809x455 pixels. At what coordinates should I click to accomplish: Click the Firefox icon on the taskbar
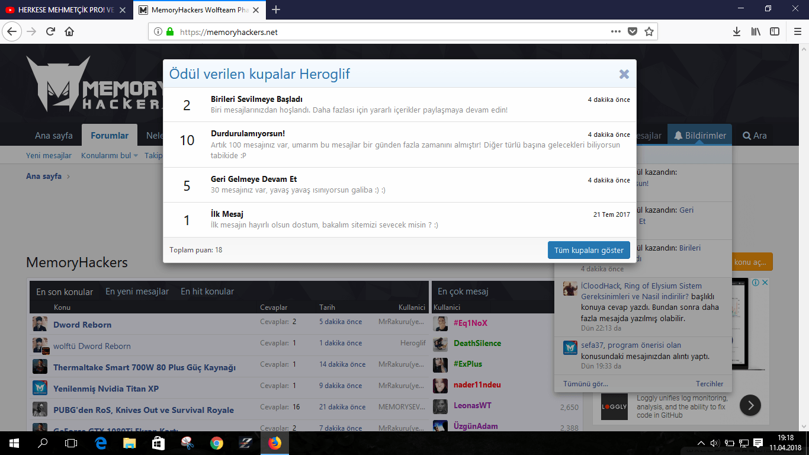click(275, 443)
